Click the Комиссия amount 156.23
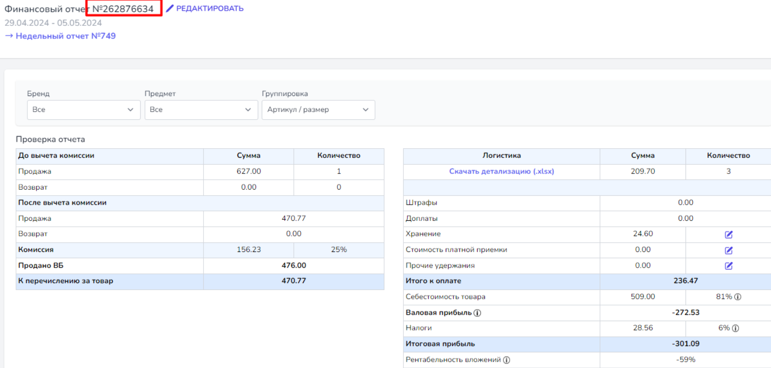 (249, 250)
